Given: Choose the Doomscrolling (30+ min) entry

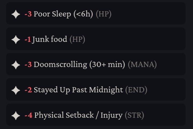Looking at the screenshot, I should [79, 64].
